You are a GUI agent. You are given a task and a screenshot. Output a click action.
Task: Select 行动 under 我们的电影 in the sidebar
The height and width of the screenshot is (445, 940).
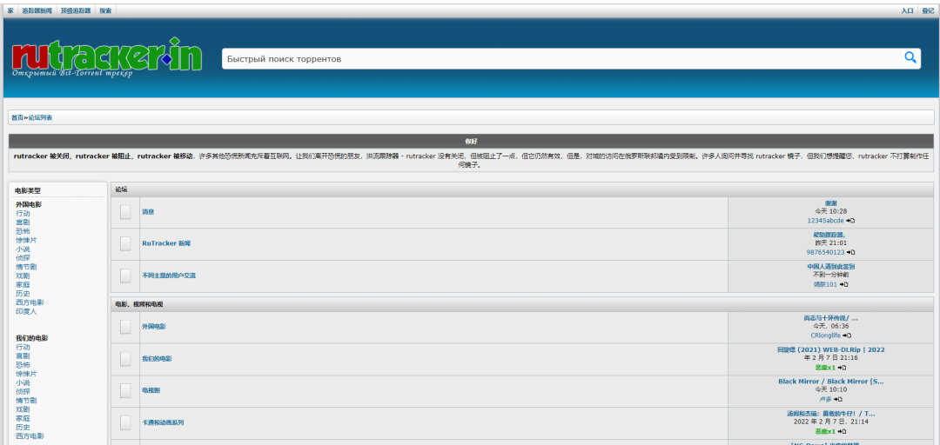(23, 348)
